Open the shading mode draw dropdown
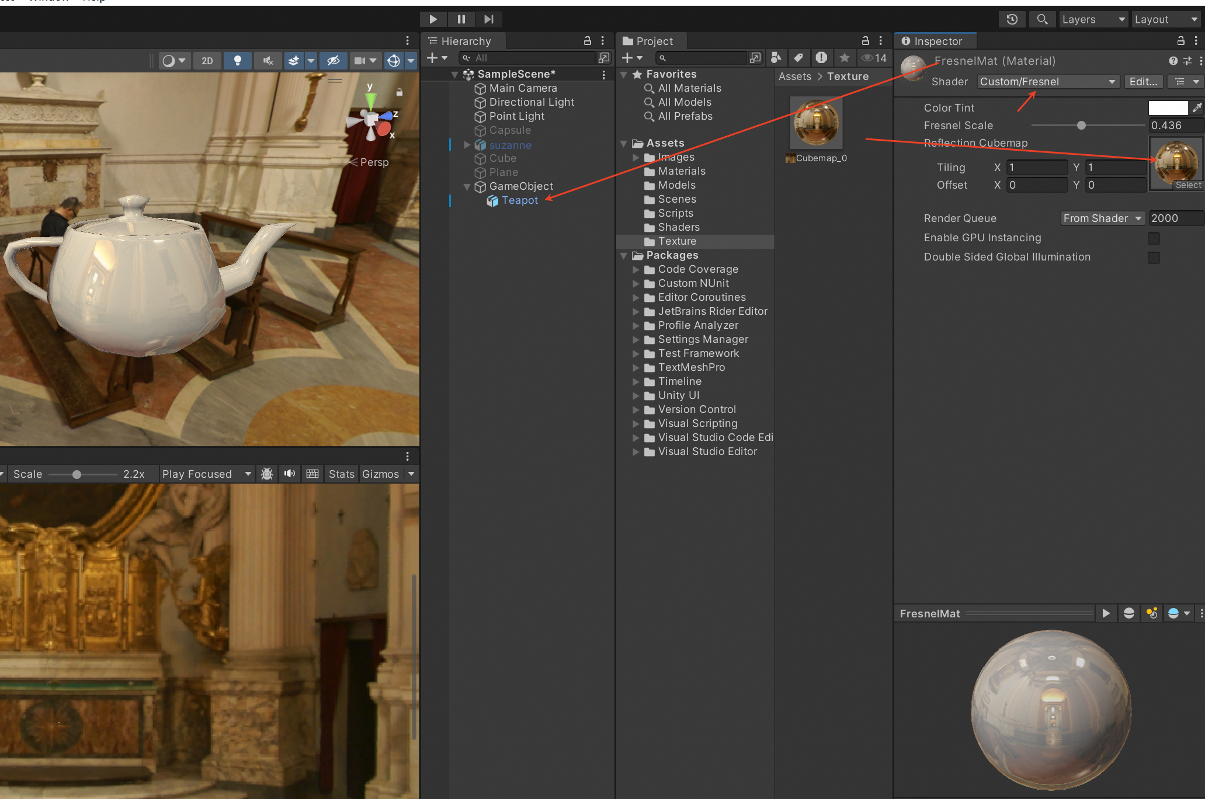 174,61
